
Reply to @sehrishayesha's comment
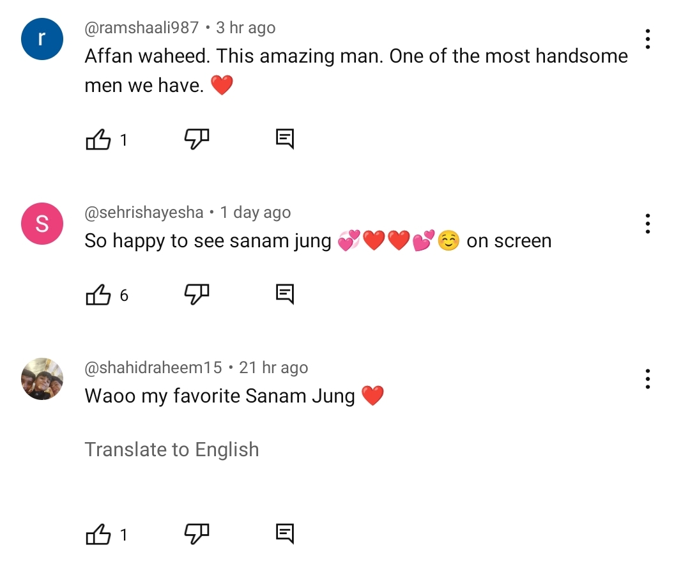(285, 294)
